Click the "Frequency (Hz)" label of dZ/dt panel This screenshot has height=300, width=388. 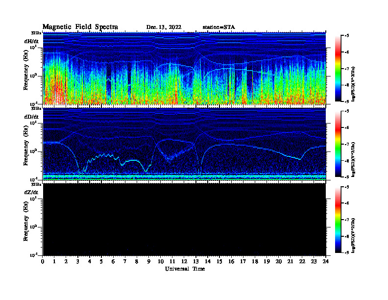coord(26,221)
